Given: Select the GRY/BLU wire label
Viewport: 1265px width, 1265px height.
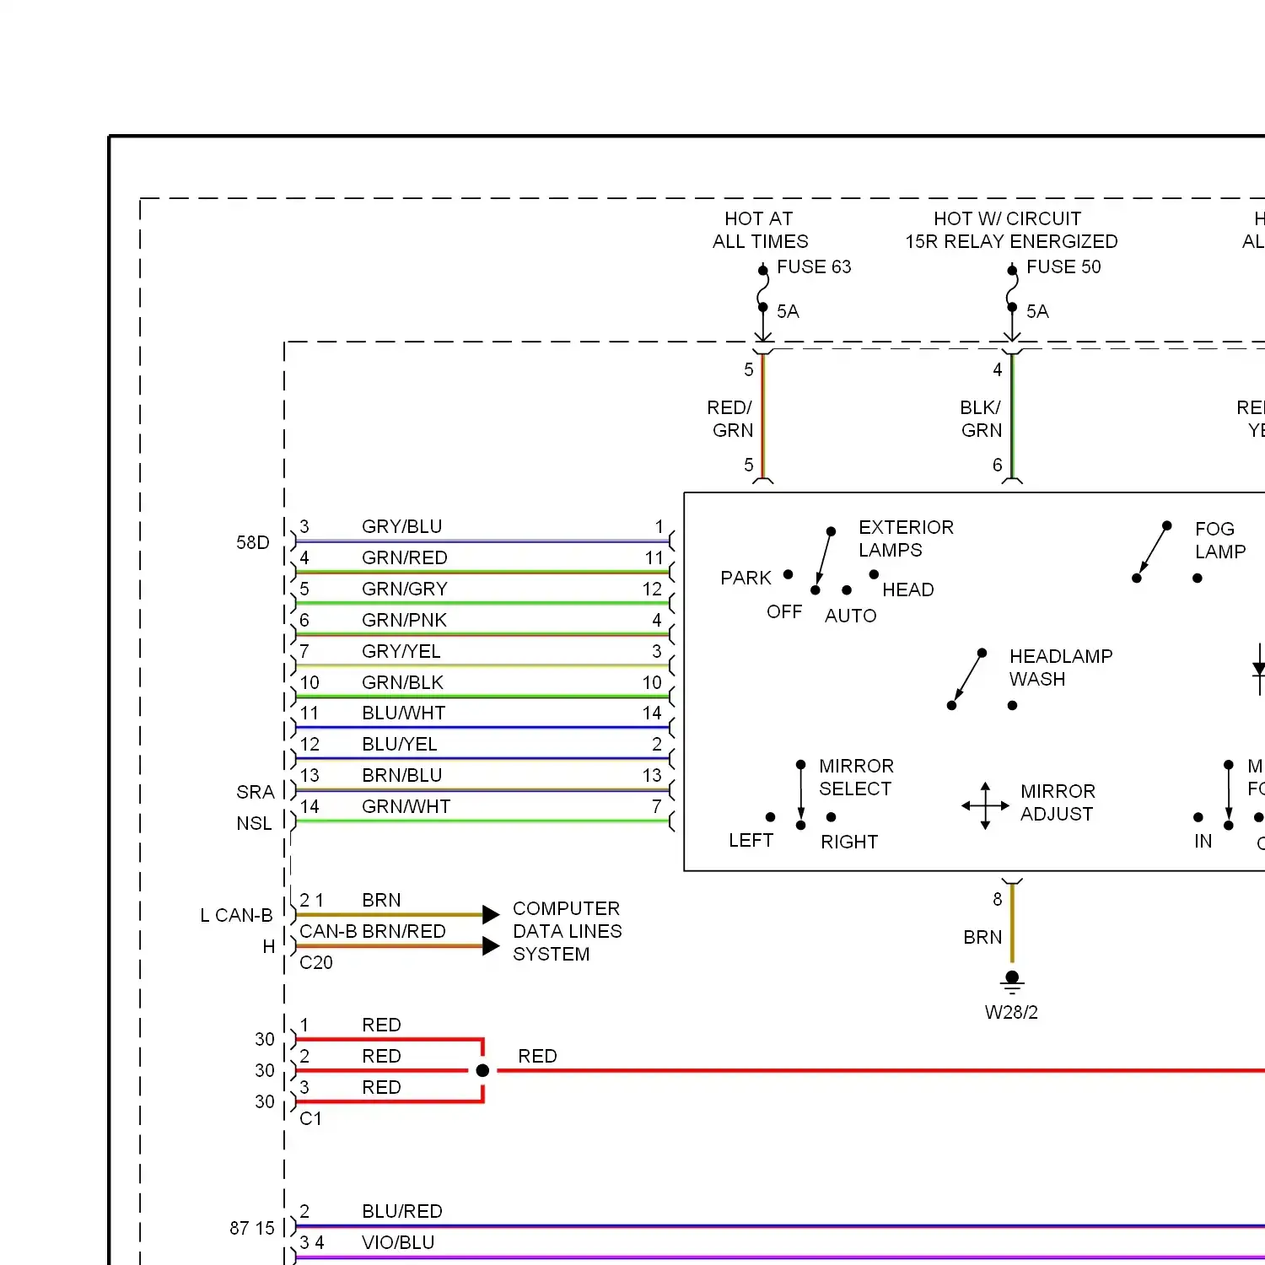Looking at the screenshot, I should [x=402, y=527].
